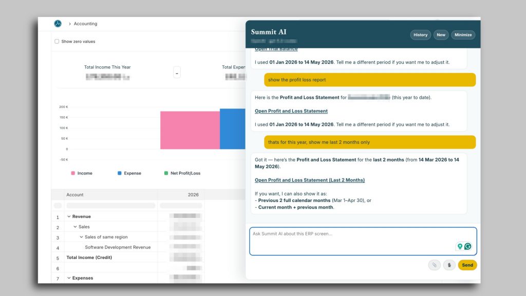Open the Trial Balance link

point(276,49)
